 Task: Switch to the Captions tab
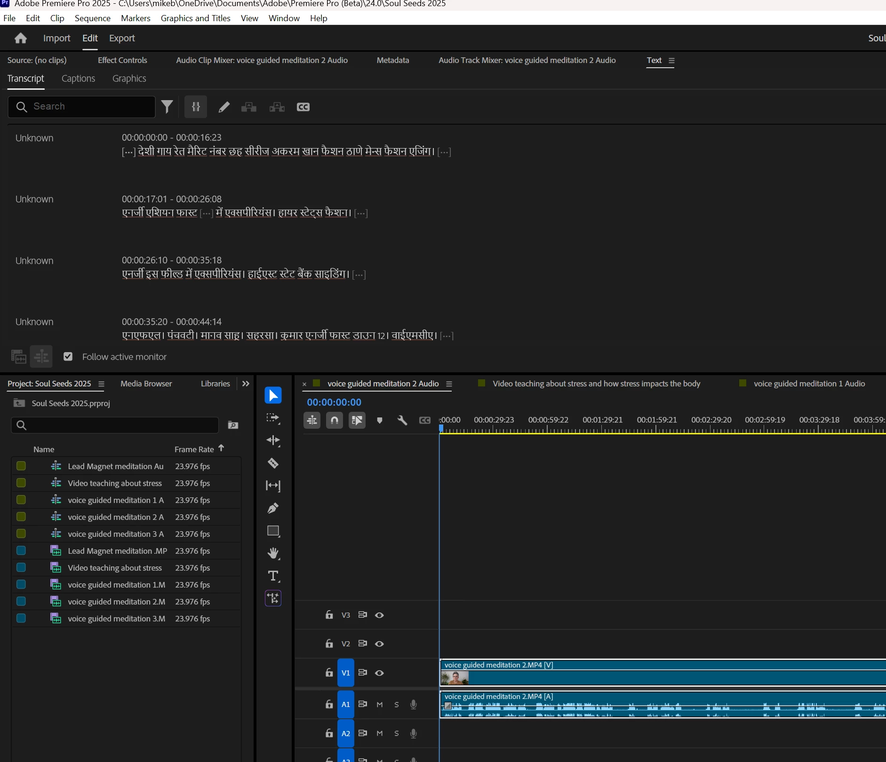coord(78,79)
